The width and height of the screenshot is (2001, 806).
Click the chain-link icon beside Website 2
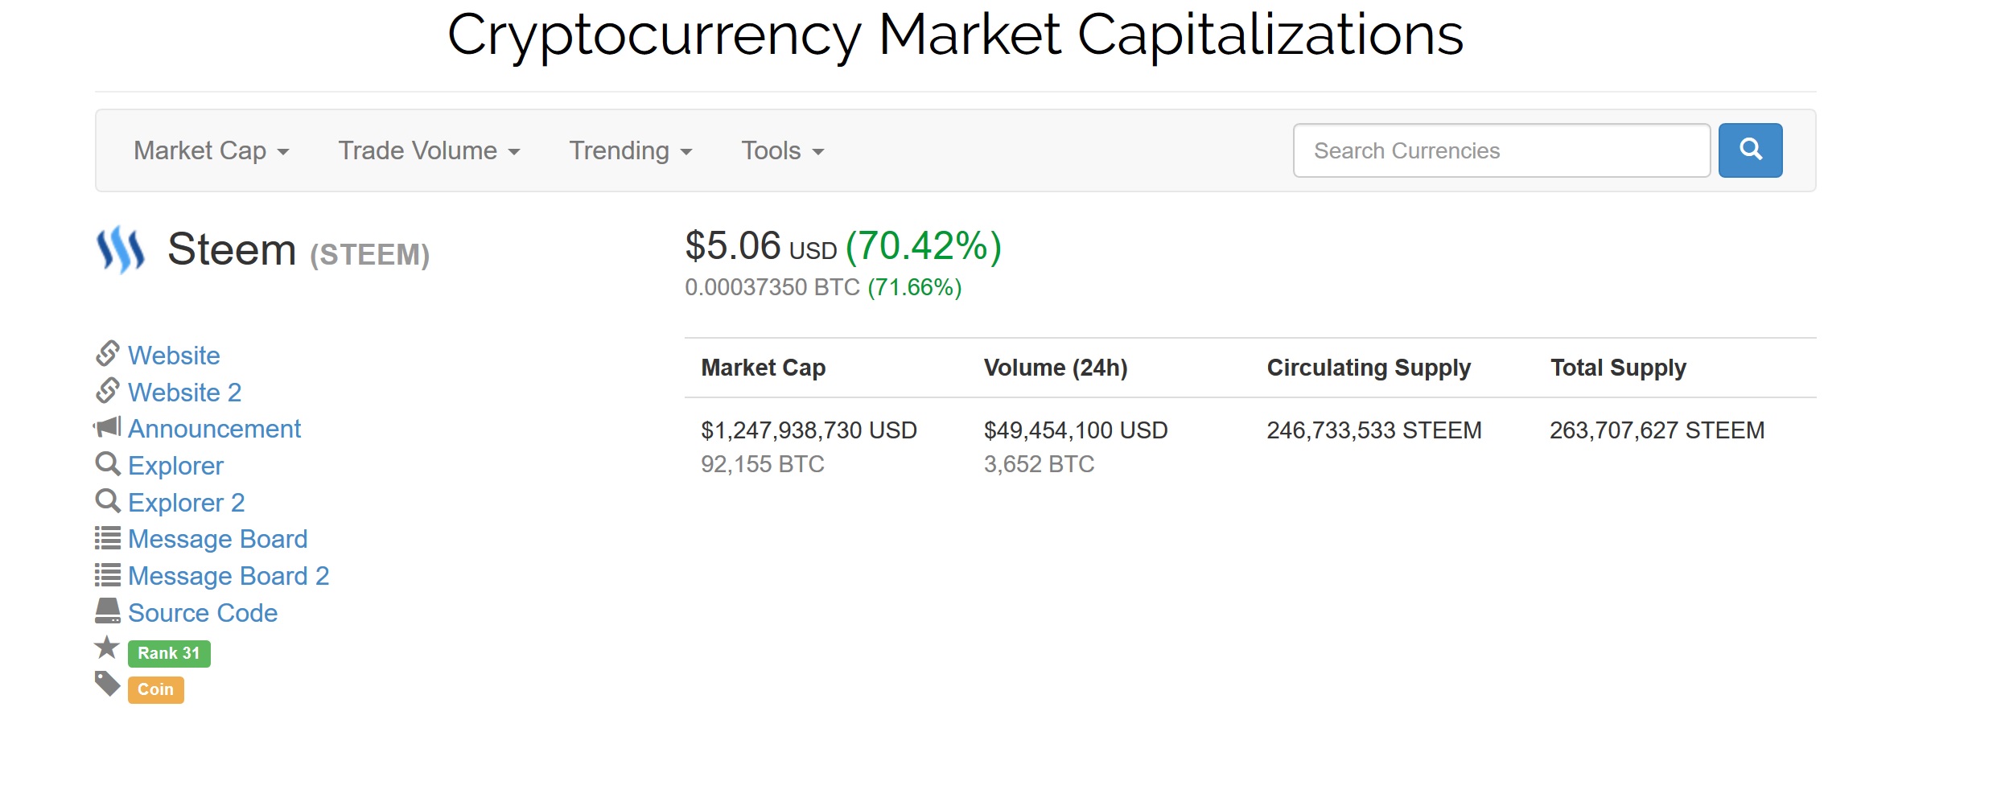coord(107,391)
